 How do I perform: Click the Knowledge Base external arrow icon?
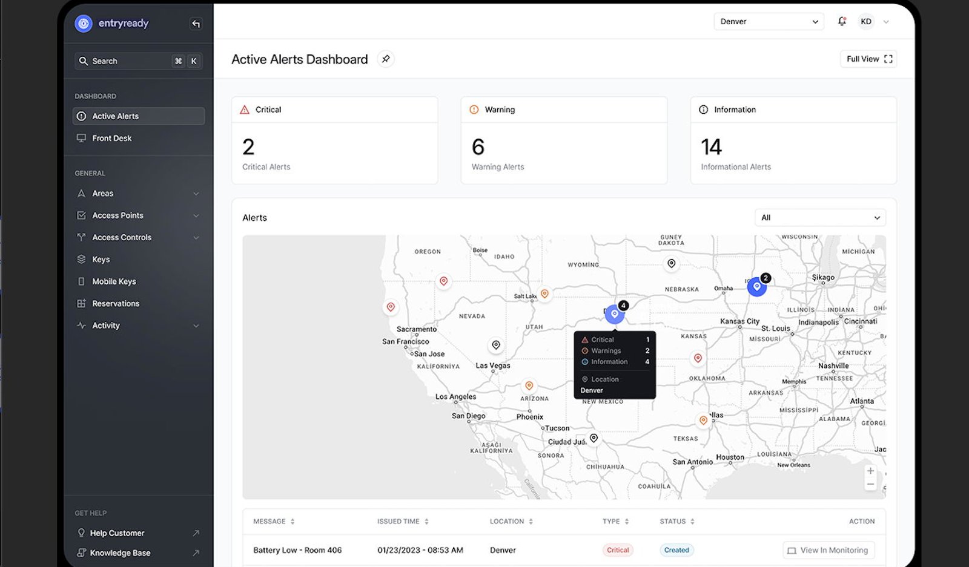[196, 553]
